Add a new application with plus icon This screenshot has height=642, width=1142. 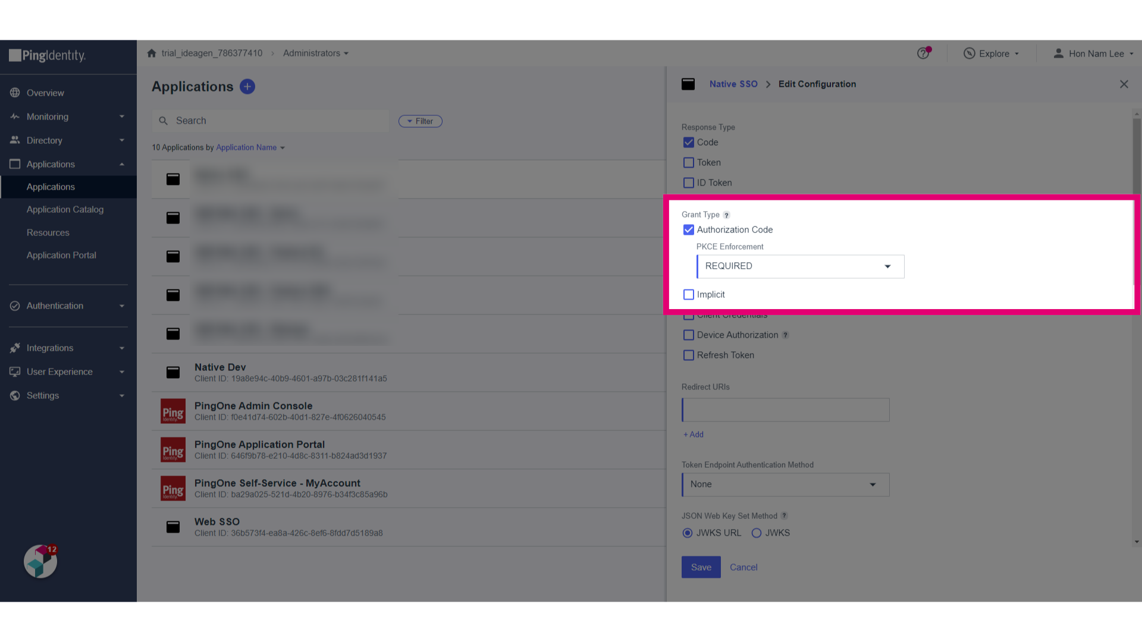tap(247, 87)
